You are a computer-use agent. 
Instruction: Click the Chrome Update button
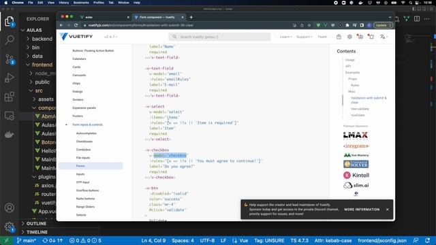pos(383,25)
